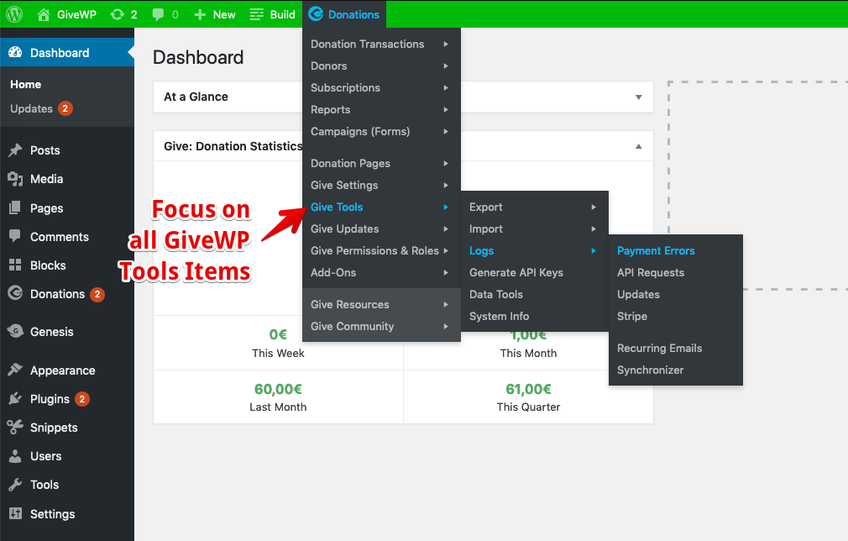Viewport: 848px width, 541px height.
Task: Open the Synchronizer log entry
Action: pos(676,370)
